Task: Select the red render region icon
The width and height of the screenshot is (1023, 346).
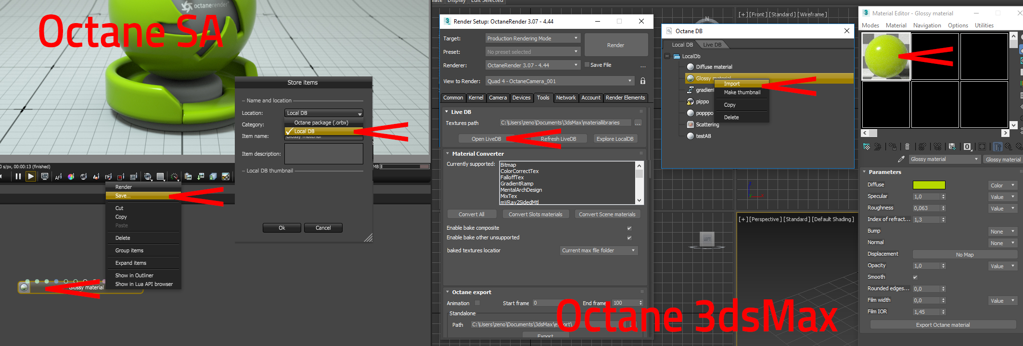Action: pyautogui.click(x=121, y=177)
